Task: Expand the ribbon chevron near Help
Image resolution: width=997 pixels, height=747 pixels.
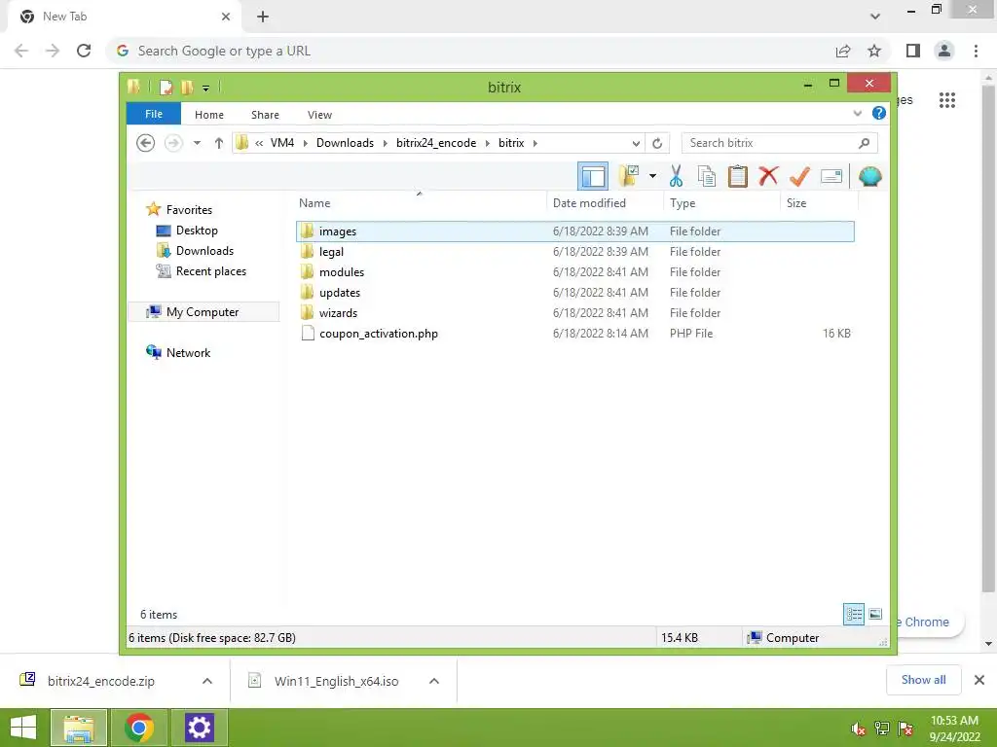Action: pyautogui.click(x=857, y=114)
